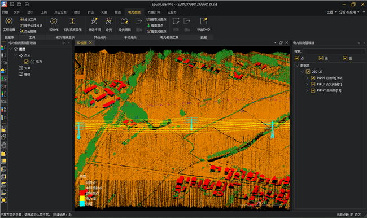Collapse the 点云 tree node
This screenshot has height=218, width=367.
pyautogui.click(x=15, y=55)
